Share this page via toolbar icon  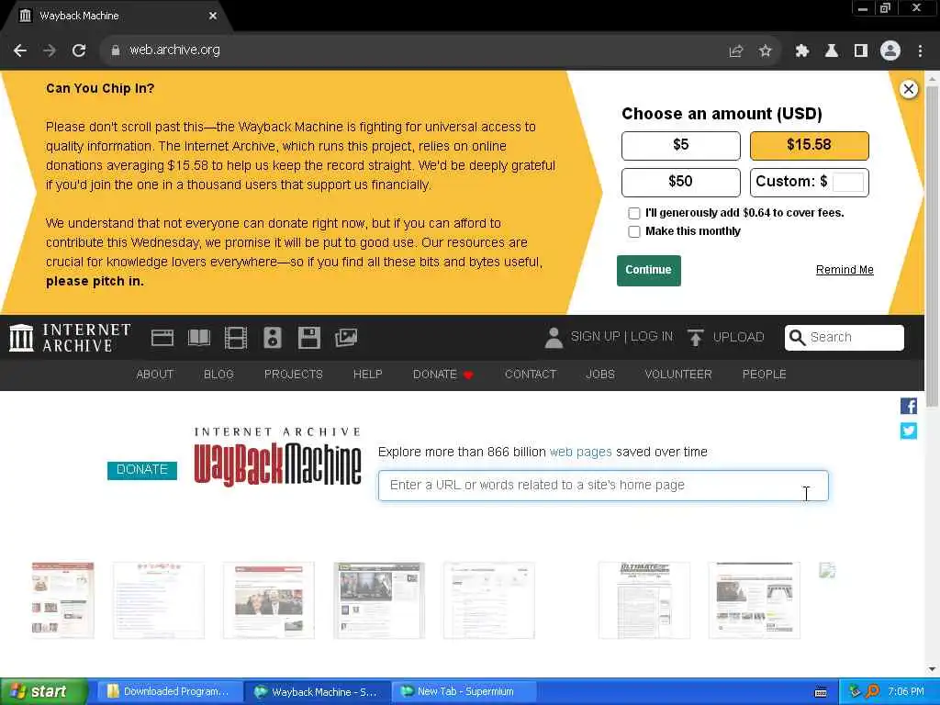735,51
